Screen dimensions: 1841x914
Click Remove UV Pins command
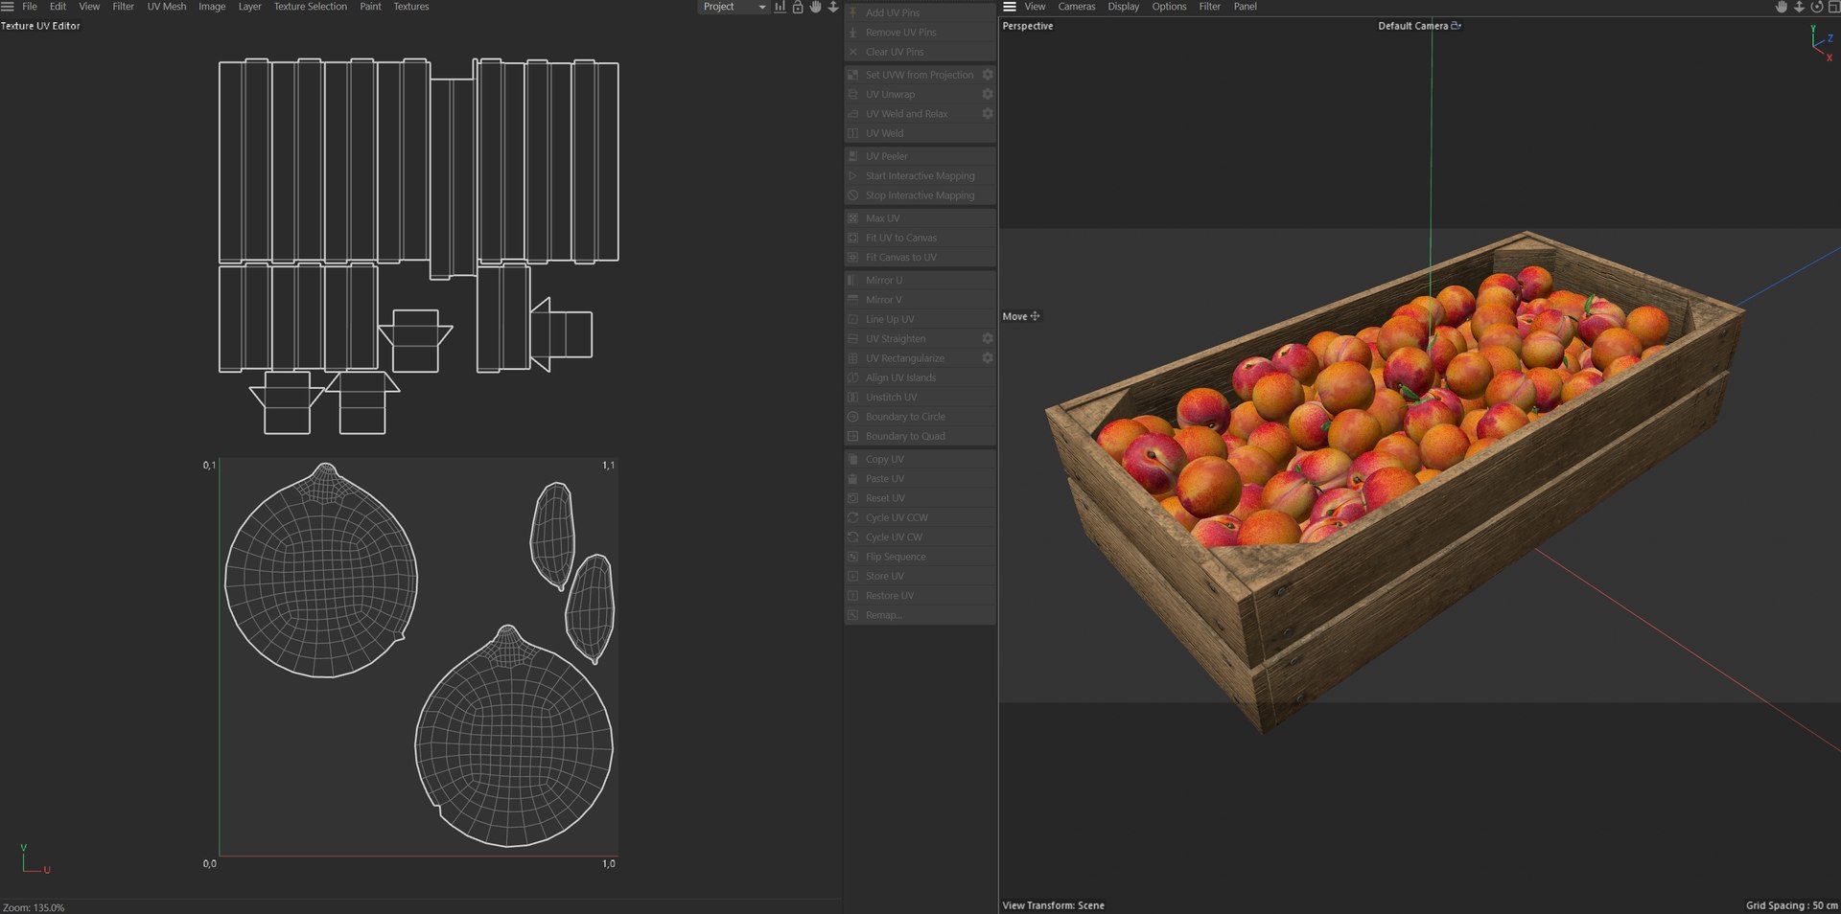tap(920, 33)
